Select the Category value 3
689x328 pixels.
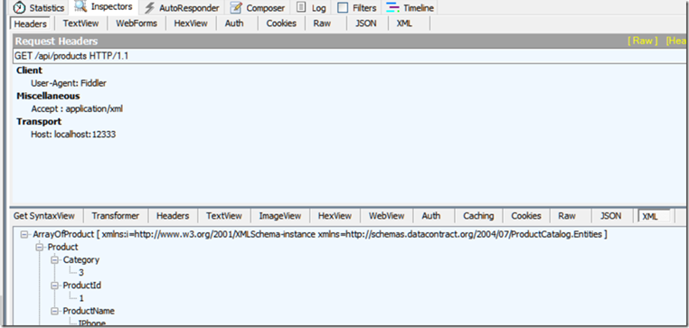coord(81,273)
